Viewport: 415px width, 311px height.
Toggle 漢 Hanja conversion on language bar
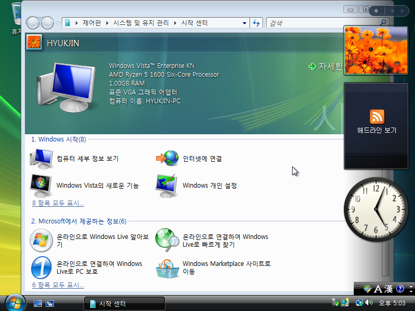point(389,289)
